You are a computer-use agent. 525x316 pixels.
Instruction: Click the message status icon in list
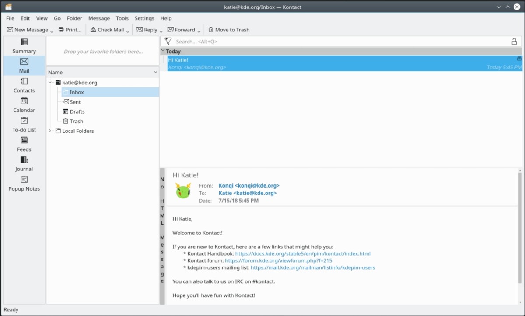(519, 59)
